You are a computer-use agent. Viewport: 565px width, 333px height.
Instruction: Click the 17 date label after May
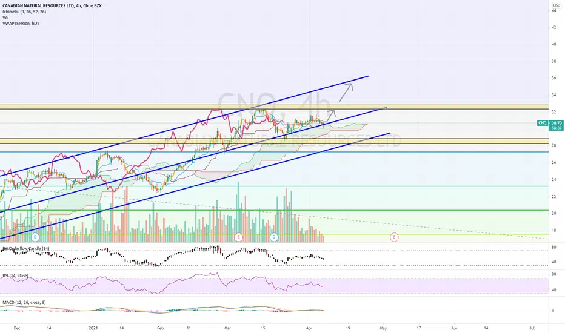point(419,328)
